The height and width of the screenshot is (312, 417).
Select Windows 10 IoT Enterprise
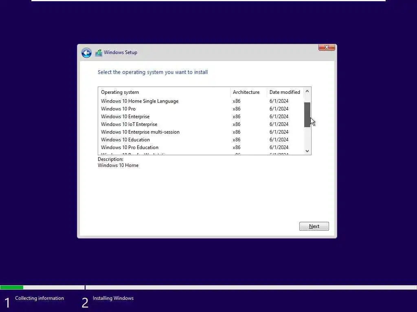pos(201,124)
